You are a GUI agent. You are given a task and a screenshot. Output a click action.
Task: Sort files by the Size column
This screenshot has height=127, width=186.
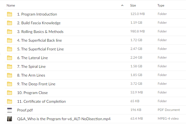click(x=133, y=5)
